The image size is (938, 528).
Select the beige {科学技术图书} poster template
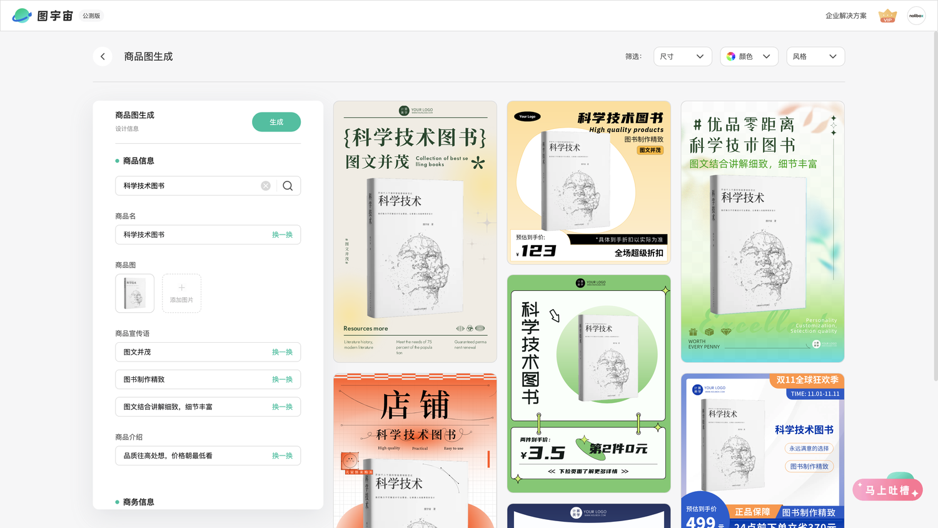[x=415, y=231]
